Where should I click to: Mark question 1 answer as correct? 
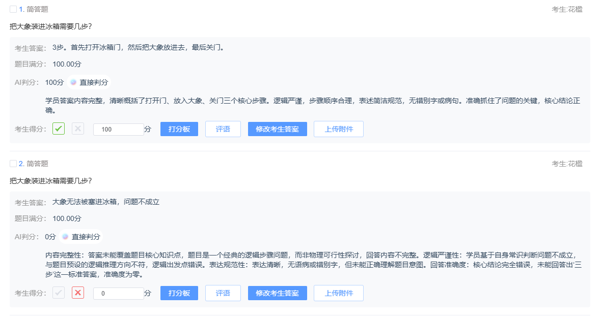click(x=58, y=129)
